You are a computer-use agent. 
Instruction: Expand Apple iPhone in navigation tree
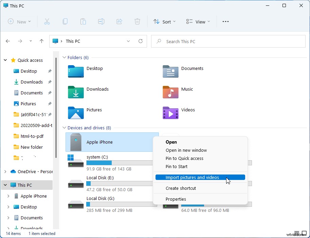pyautogui.click(x=8, y=196)
